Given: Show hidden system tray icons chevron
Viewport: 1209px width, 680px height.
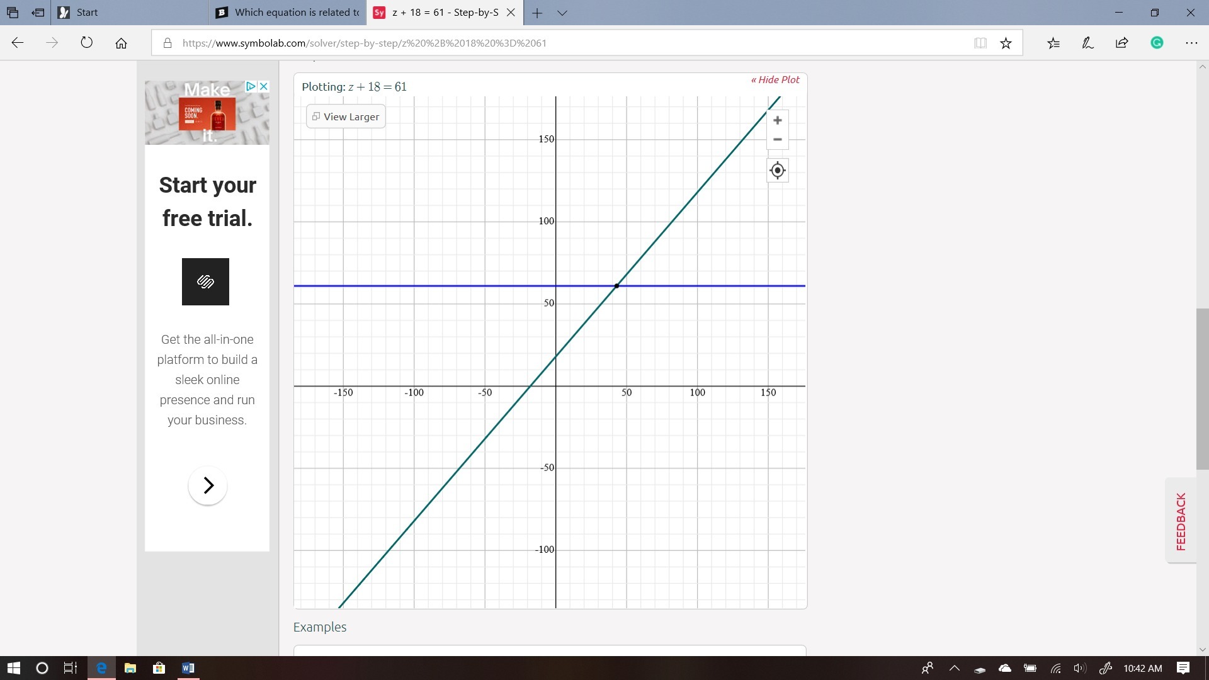Looking at the screenshot, I should (954, 668).
